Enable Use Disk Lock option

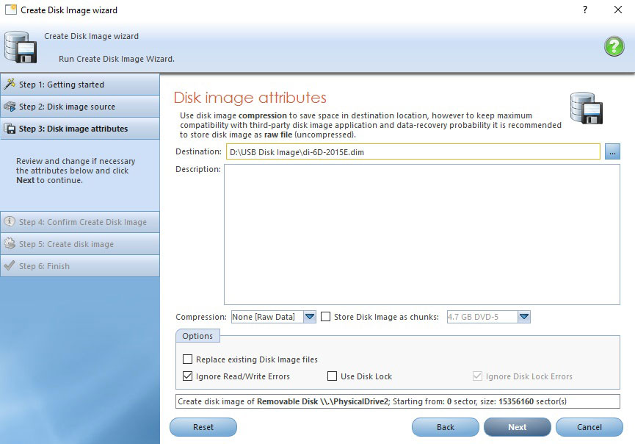coord(333,376)
